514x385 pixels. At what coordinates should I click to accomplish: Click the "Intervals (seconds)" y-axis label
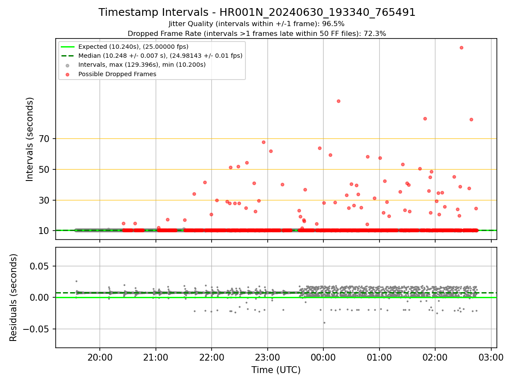(x=30, y=139)
